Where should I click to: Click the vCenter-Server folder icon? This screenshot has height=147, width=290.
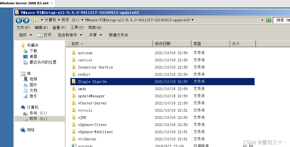(74, 103)
